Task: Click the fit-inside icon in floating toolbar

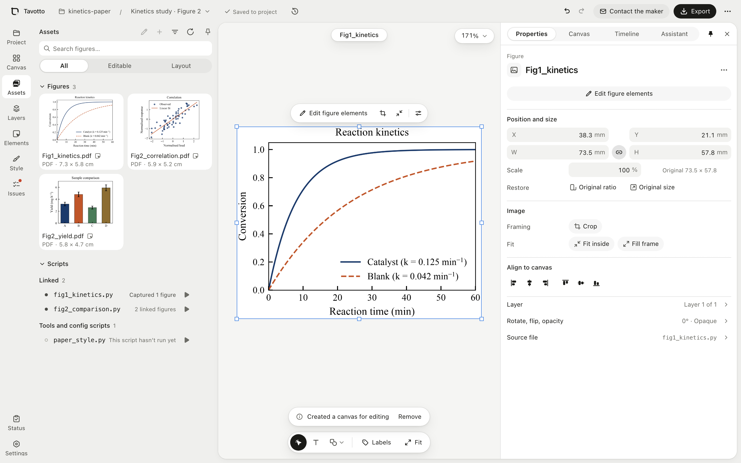Action: coord(399,113)
